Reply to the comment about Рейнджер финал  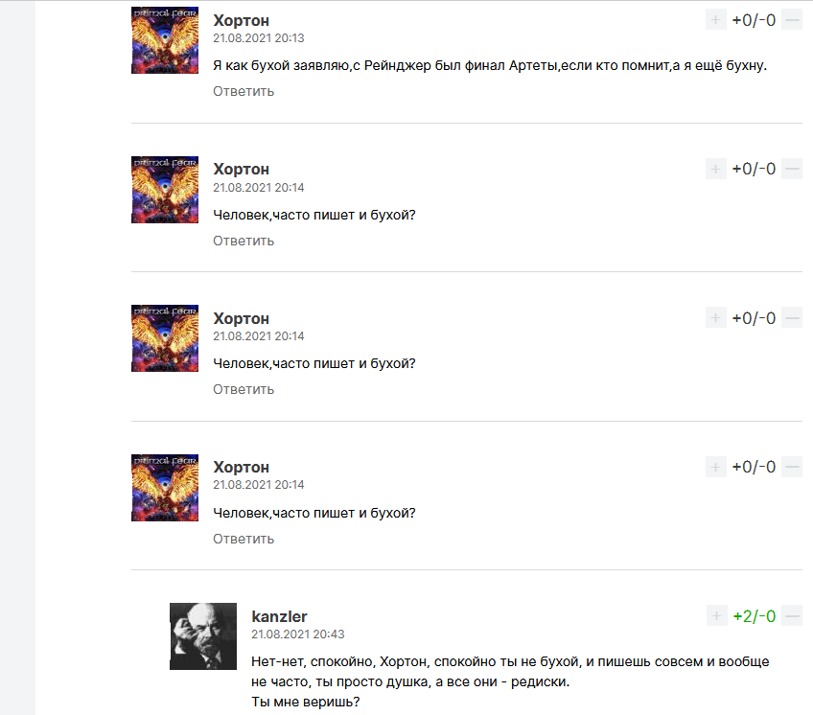coord(244,91)
